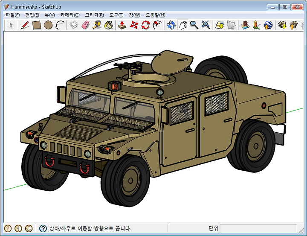307x236 pixels.
Task: Click the Zoom Extents icon
Action: tap(206, 25)
